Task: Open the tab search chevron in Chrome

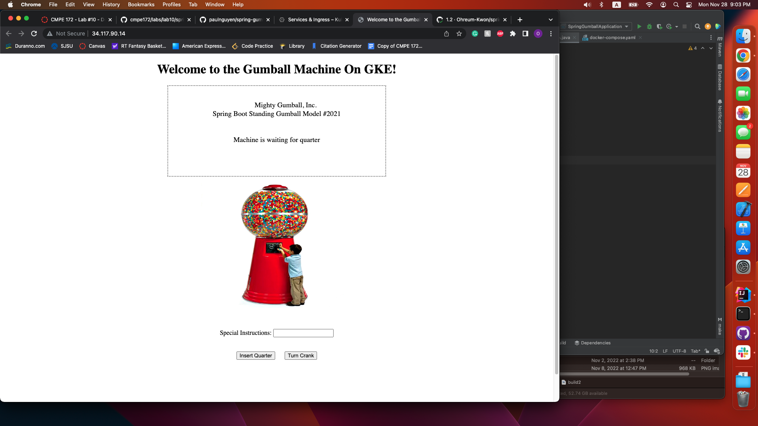Action: (550, 19)
